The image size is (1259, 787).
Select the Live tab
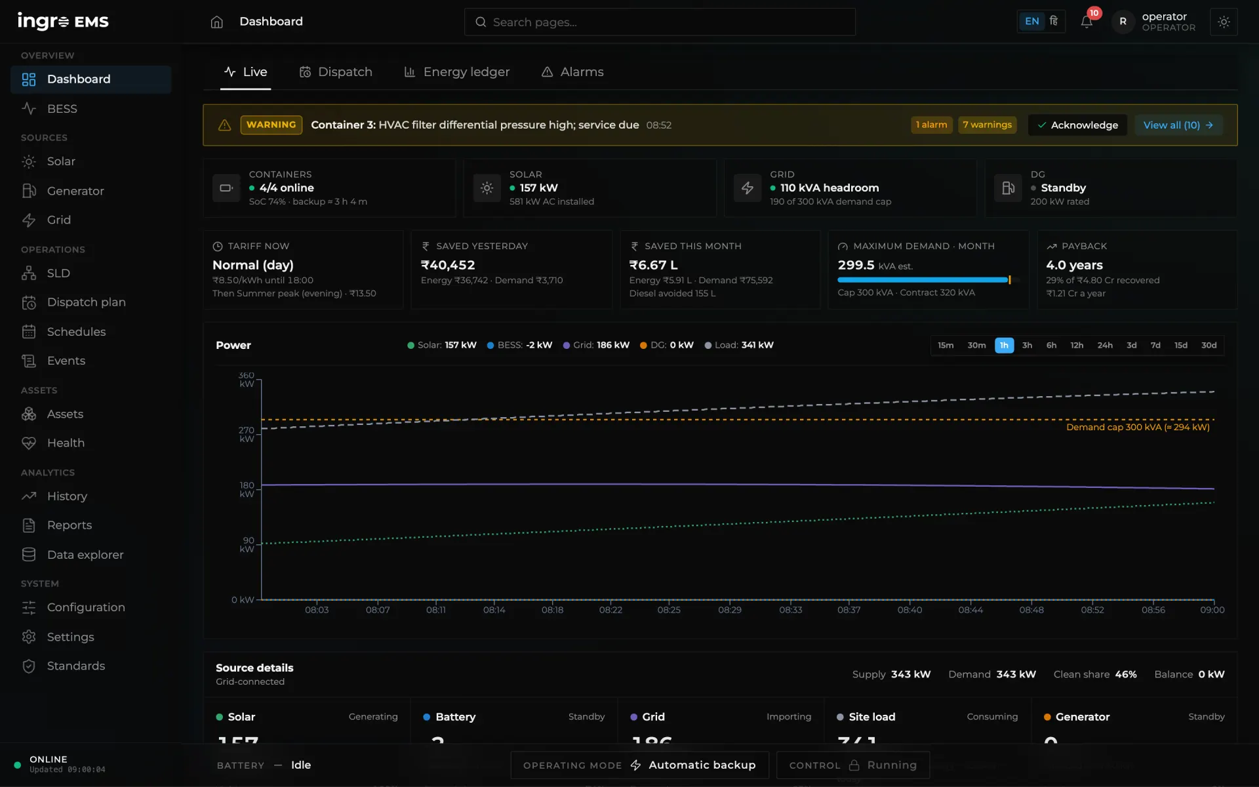[x=246, y=72]
